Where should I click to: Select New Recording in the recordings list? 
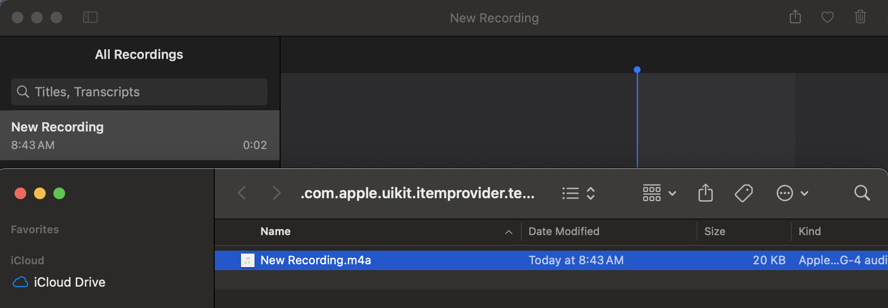coord(139,136)
